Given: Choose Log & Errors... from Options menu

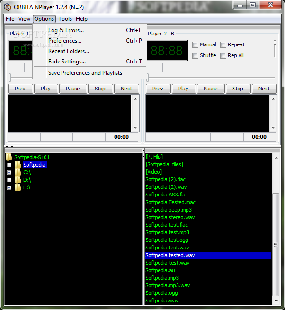Looking at the screenshot, I should (x=90, y=30).
